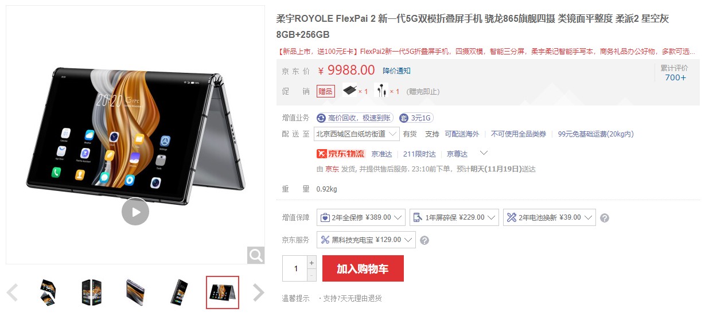705x316 pixels.
Task: Increase quantity with the plus stepper
Action: coord(311,262)
